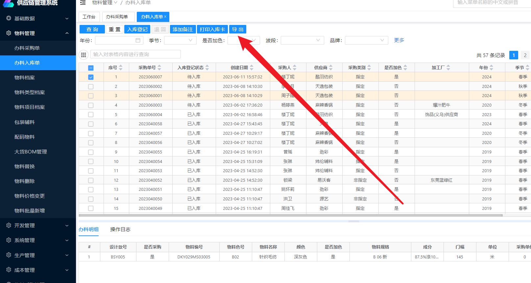Click the 更多 link for more filters
The image size is (531, 283).
[399, 40]
